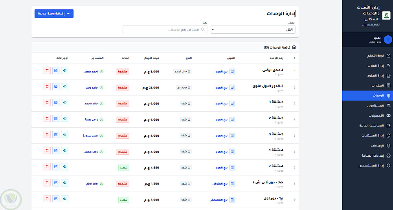
Task: Sort by the قيمة الإيجار column header
Action: (151, 58)
